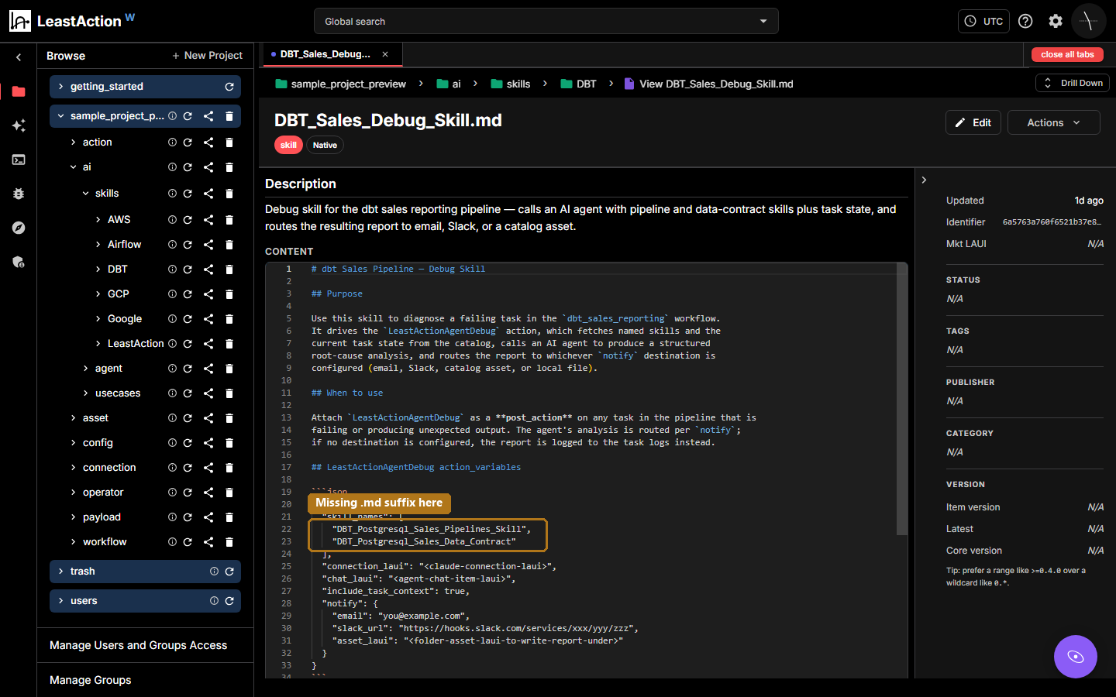Expand the action folder

[73, 142]
